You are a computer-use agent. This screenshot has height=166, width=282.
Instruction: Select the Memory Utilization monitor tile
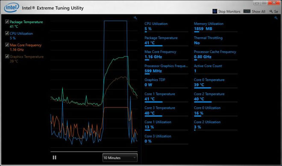click(x=216, y=27)
